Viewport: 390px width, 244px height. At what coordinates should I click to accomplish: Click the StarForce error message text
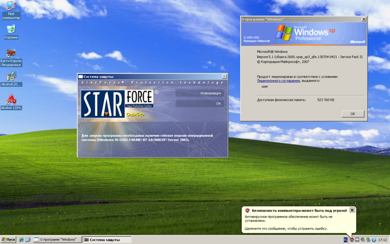click(147, 138)
